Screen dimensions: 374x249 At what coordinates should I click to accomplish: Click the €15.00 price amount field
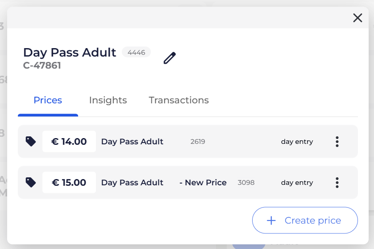point(69,183)
